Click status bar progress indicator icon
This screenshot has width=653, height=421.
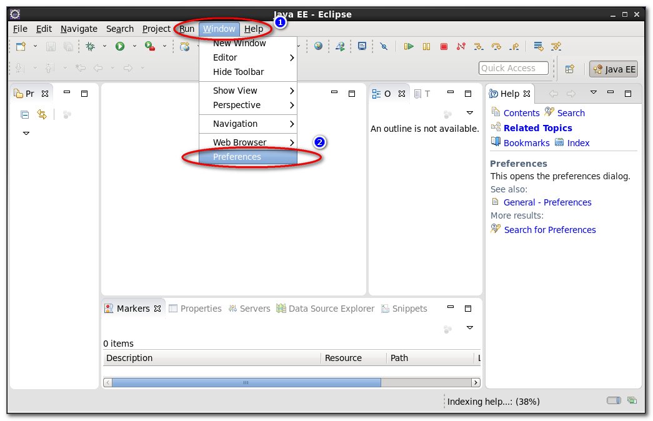pyautogui.click(x=614, y=400)
